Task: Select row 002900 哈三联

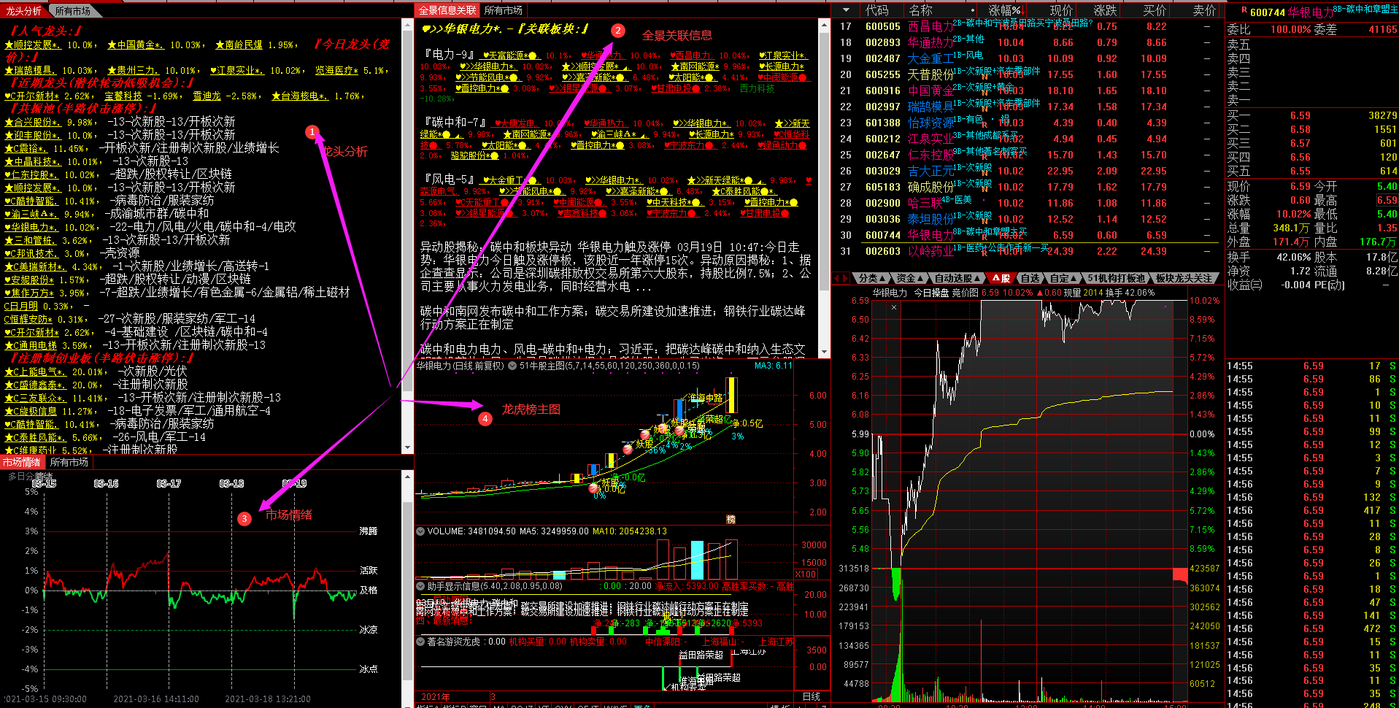Action: click(x=1028, y=203)
